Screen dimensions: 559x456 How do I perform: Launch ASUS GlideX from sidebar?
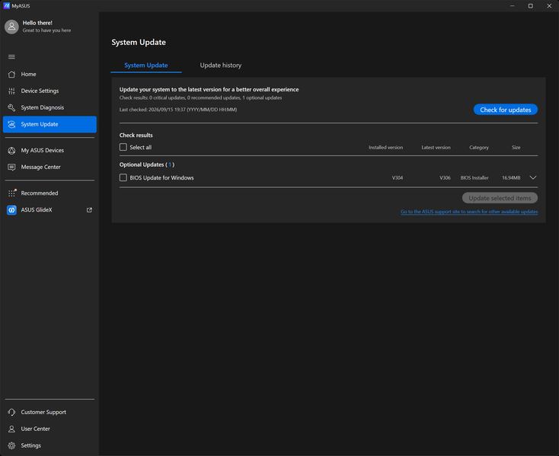50,210
